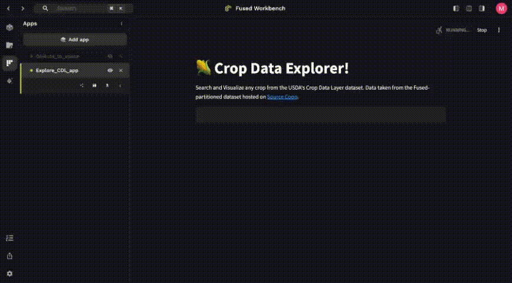Open the cube icon in left sidebar
The height and width of the screenshot is (283, 512).
(x=9, y=28)
